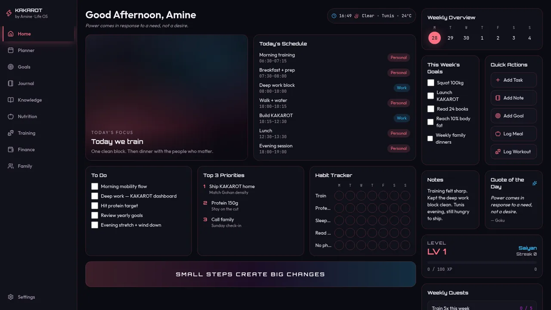The height and width of the screenshot is (310, 551).
Task: Click the Knowledge book icon
Action: (11, 100)
